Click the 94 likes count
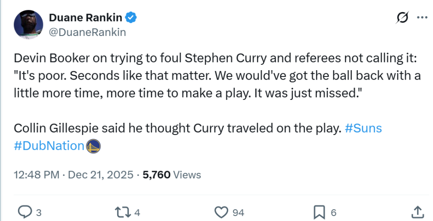This screenshot has width=433, height=221. 238,212
